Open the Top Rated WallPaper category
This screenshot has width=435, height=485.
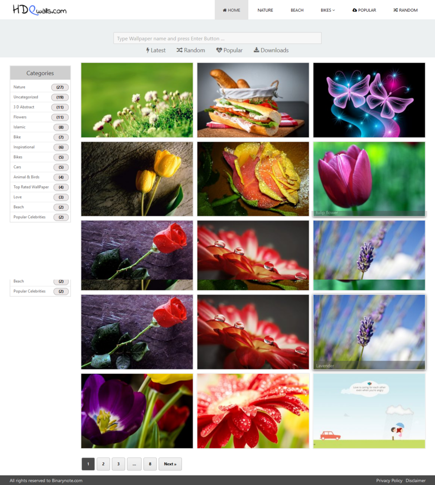point(31,187)
